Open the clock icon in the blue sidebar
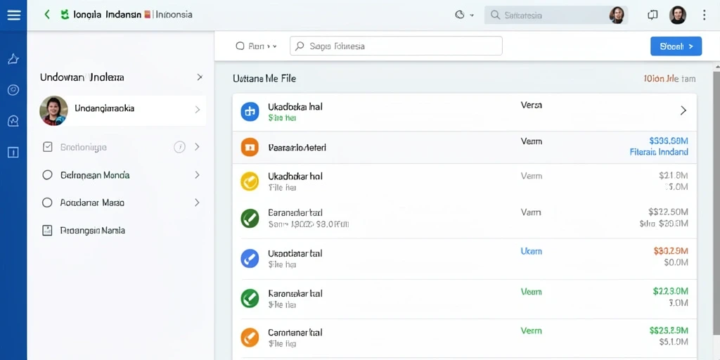Viewport: 720px width, 360px height. tap(13, 90)
